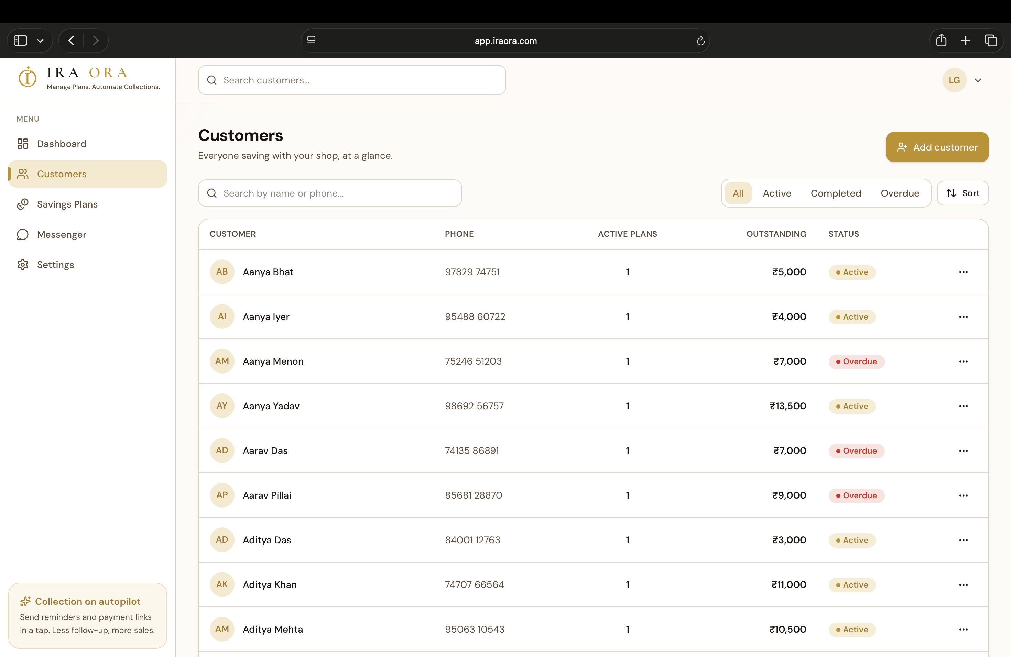Open row actions menu for Aditya Mehta
The height and width of the screenshot is (657, 1011).
963,630
